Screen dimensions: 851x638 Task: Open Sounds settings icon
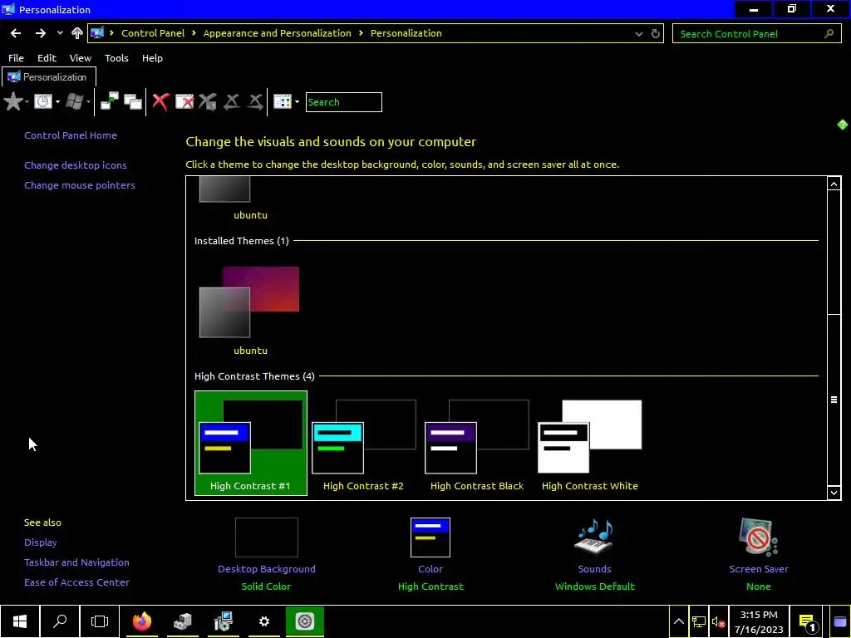point(595,537)
